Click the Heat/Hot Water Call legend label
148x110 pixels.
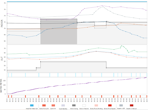[32, 109]
